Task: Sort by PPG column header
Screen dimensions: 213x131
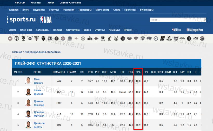Action: tap(90, 72)
